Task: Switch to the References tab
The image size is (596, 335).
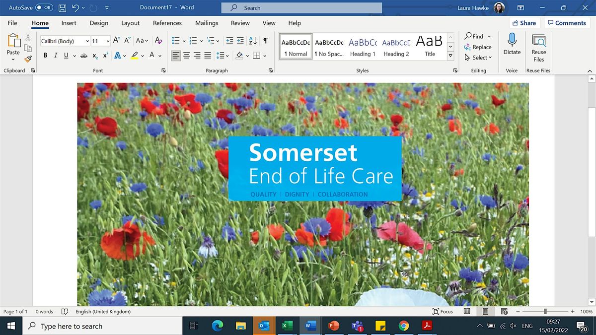Action: click(x=167, y=23)
